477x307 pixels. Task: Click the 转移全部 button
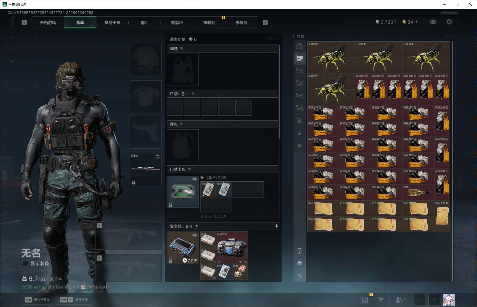point(74,300)
